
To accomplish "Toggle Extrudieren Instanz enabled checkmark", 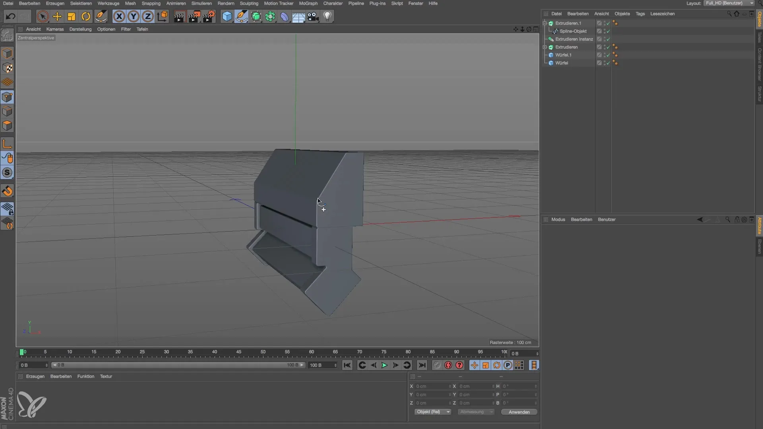I will coord(608,39).
